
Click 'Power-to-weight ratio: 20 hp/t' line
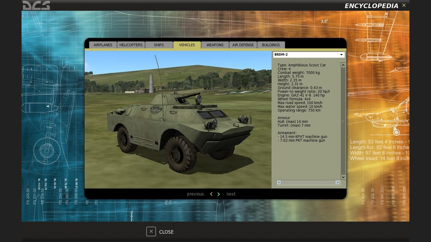[x=303, y=91]
